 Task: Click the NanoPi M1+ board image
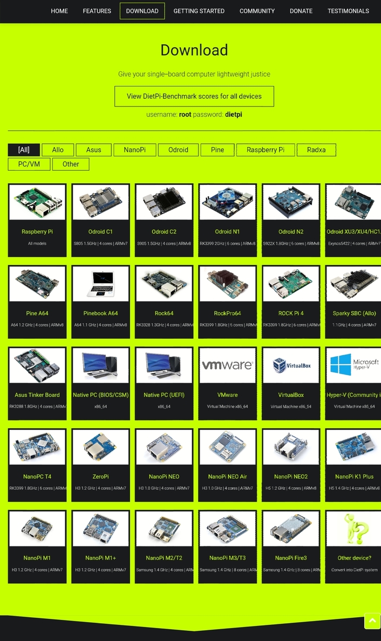tap(100, 529)
